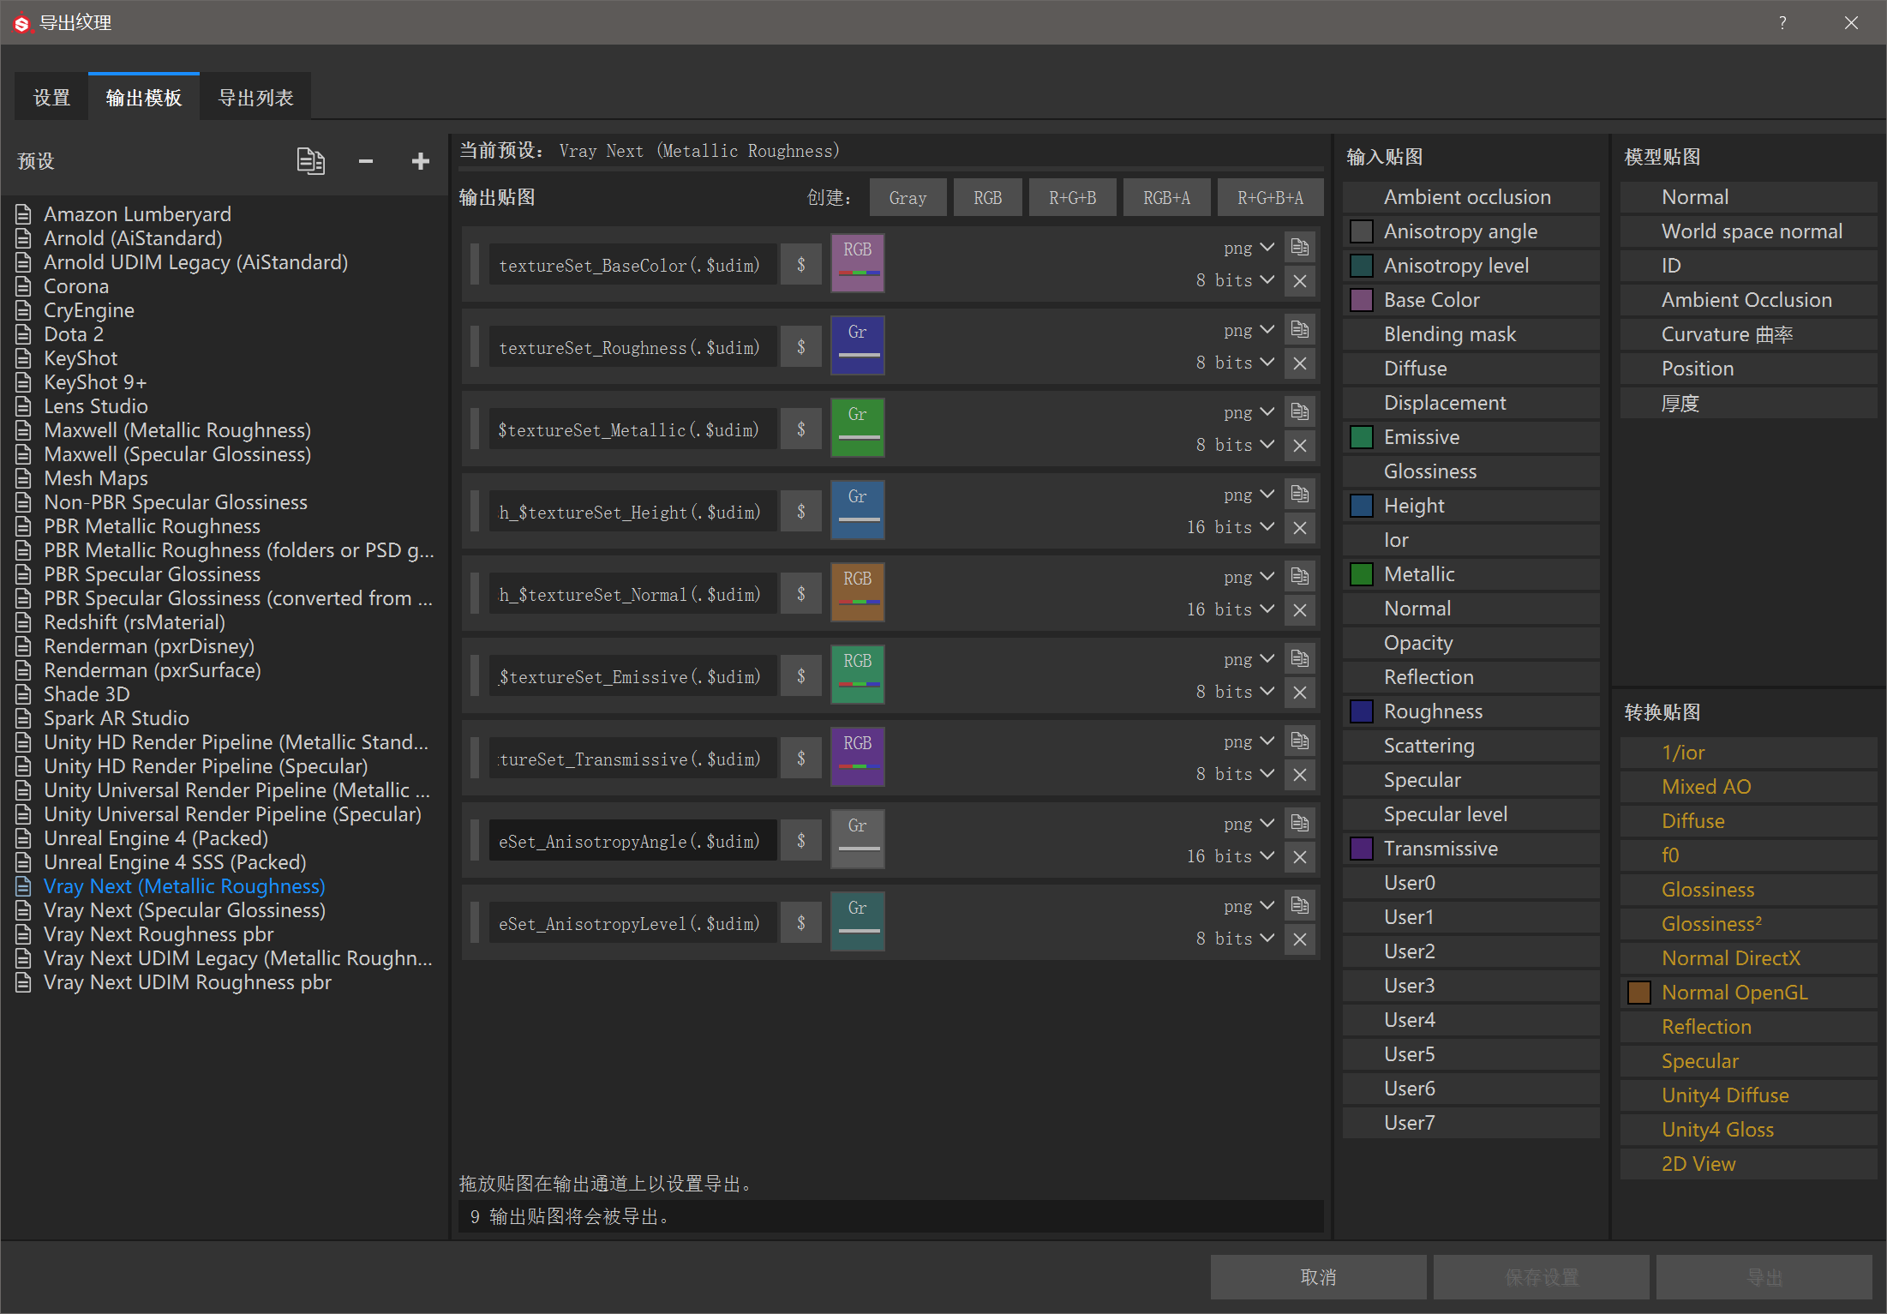Select Unity4 Gloss converted map

1749,1130
